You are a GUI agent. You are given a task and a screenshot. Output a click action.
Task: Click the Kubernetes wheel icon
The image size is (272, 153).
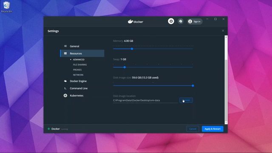pos(65,95)
